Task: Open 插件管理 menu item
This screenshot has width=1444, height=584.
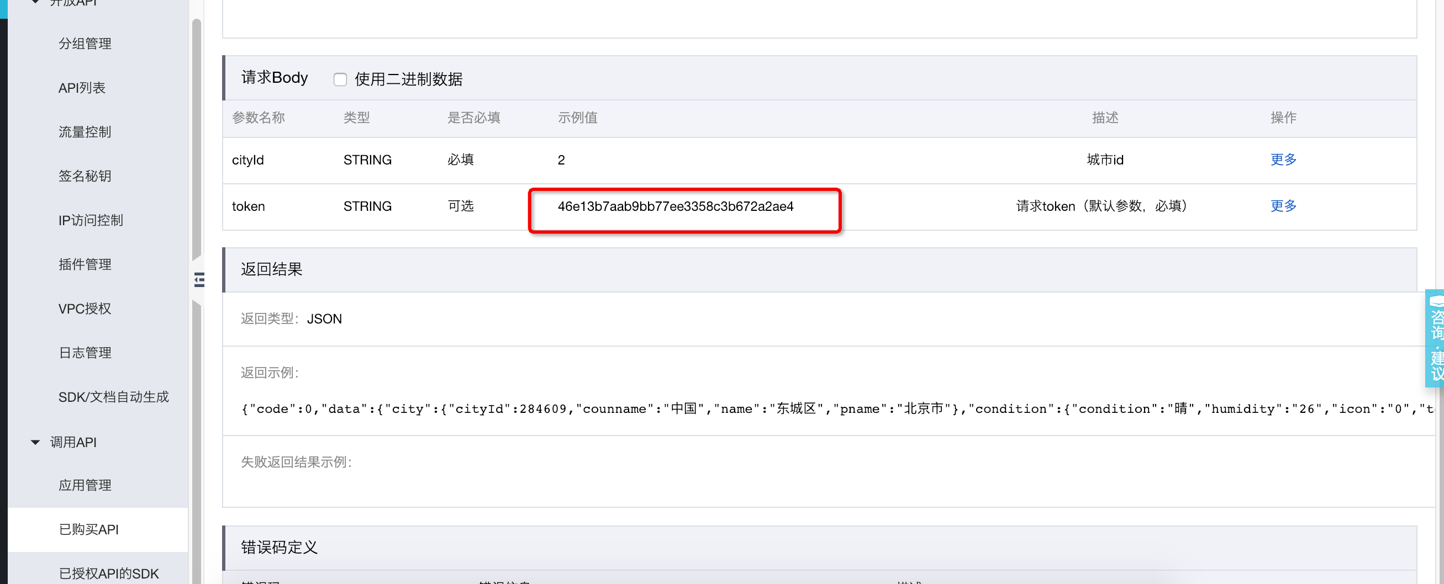Action: (x=85, y=264)
